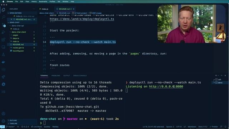Click the UTF-8 encoding indicator
The height and width of the screenshot is (129, 229).
click(179, 126)
